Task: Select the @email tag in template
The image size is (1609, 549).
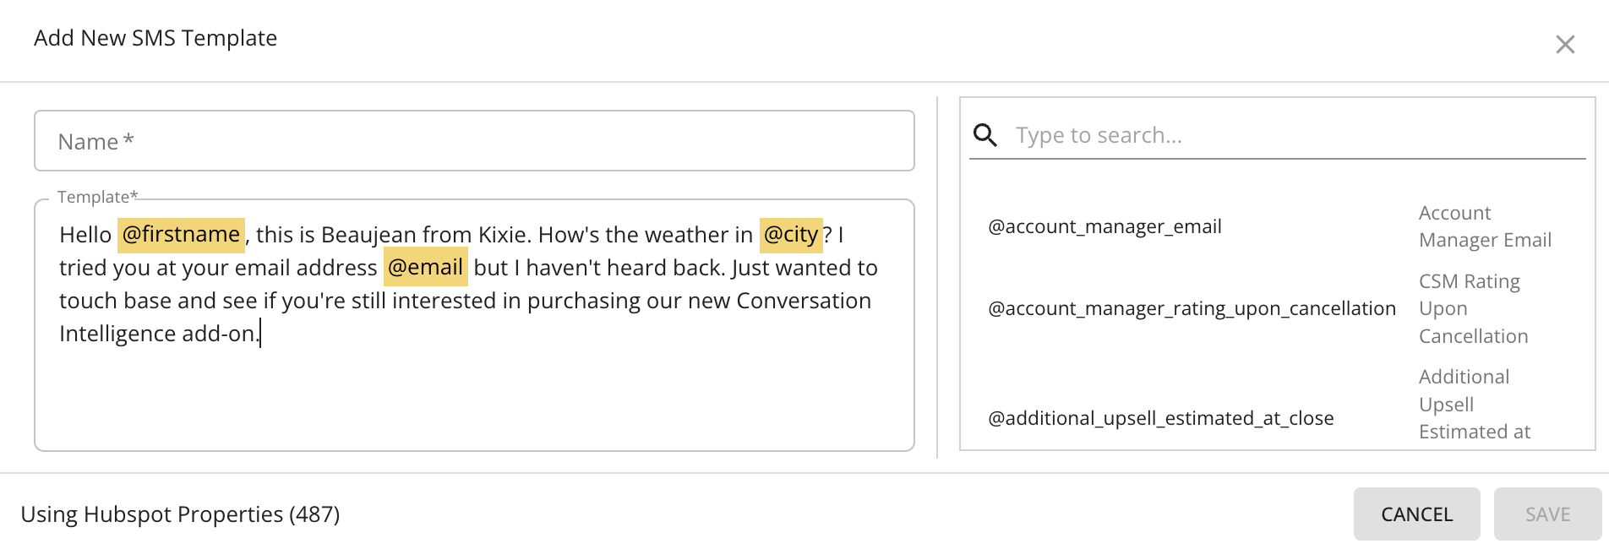Action: 425,268
